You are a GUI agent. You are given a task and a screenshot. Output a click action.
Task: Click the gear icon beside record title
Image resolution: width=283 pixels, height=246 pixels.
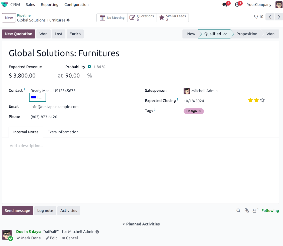pos(68,20)
